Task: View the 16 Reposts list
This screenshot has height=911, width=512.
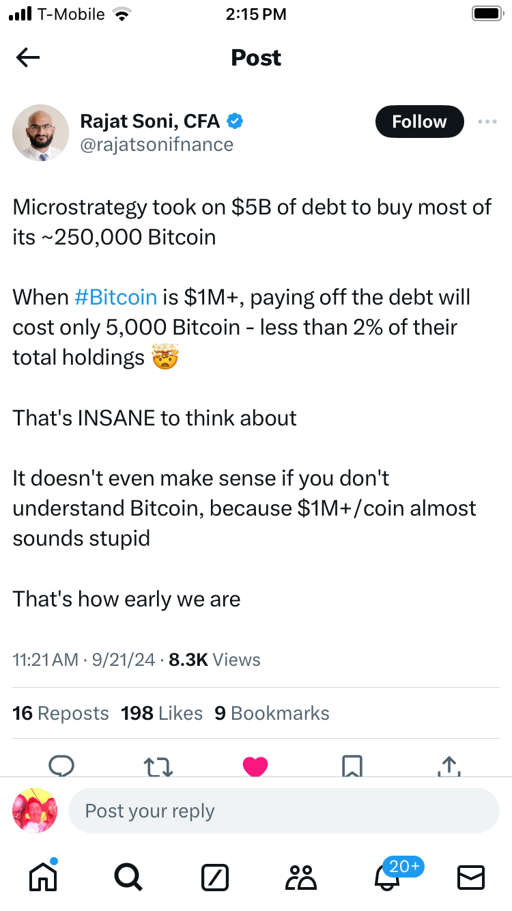Action: click(x=61, y=713)
